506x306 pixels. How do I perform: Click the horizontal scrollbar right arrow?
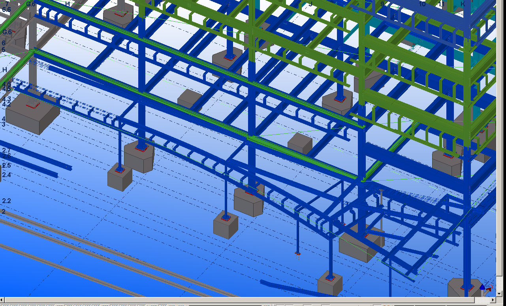(x=493, y=300)
